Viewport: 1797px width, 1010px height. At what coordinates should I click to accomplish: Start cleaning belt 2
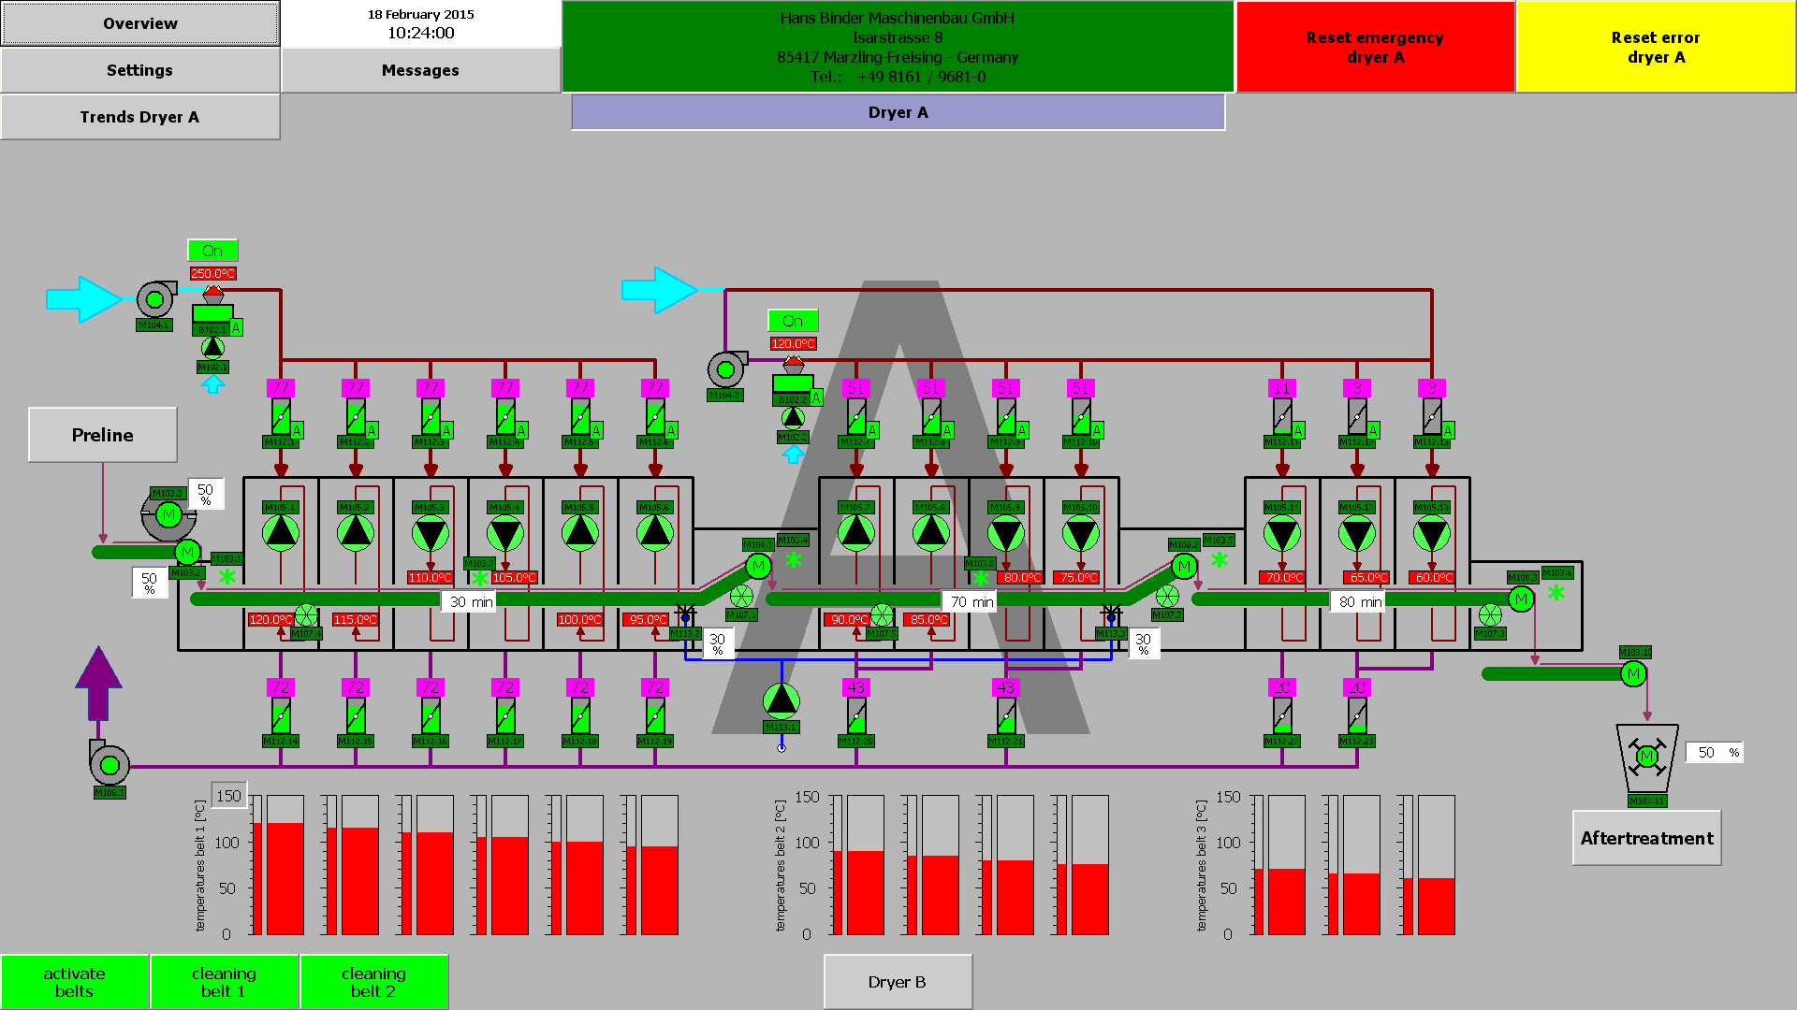click(374, 982)
